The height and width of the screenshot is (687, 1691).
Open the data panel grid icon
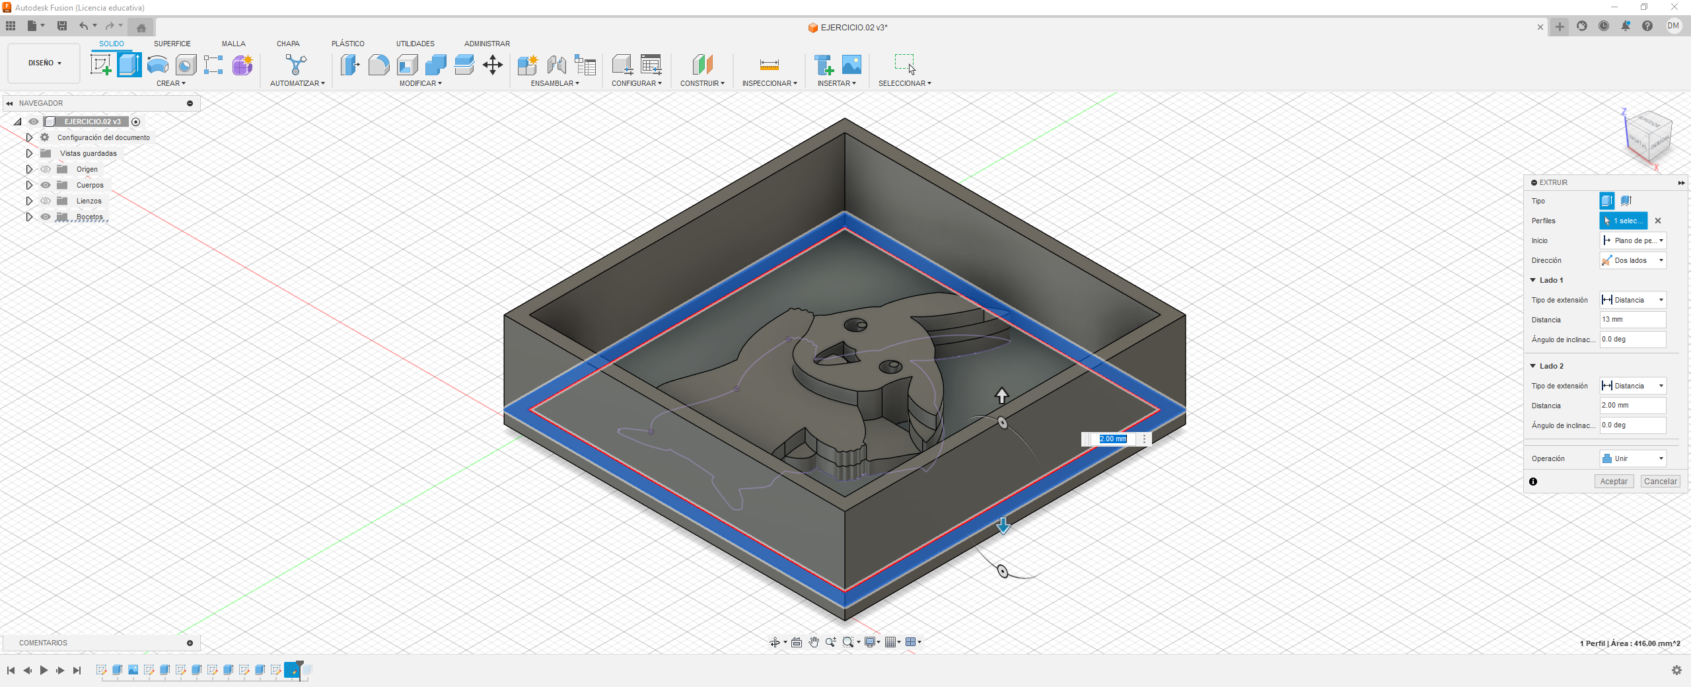click(11, 26)
